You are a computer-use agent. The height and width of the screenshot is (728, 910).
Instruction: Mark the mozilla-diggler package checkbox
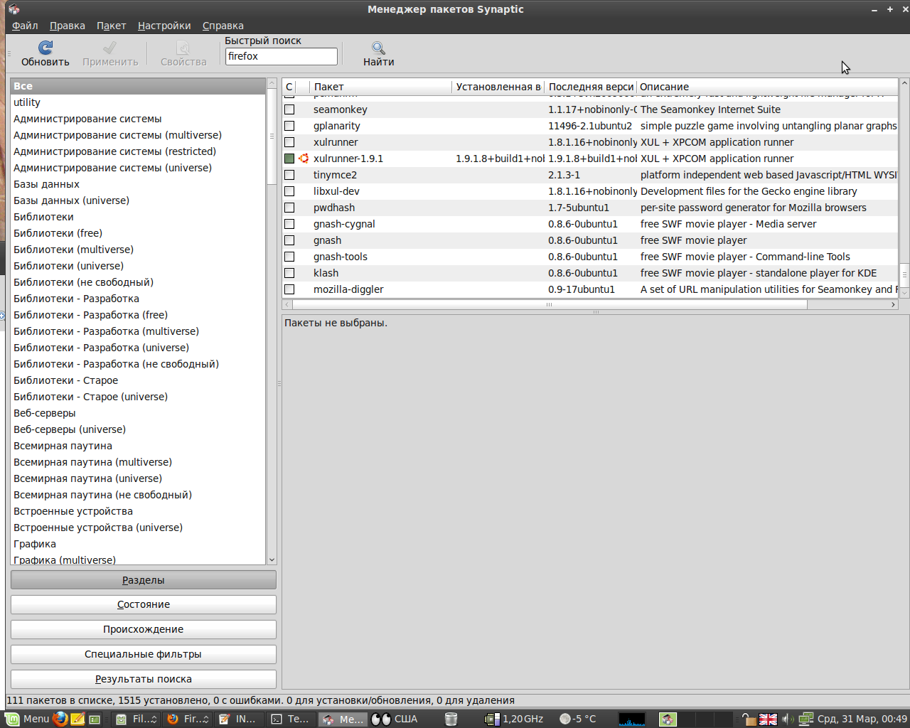[x=289, y=289]
